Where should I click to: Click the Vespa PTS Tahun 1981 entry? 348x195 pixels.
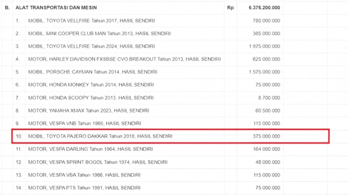pos(84,188)
